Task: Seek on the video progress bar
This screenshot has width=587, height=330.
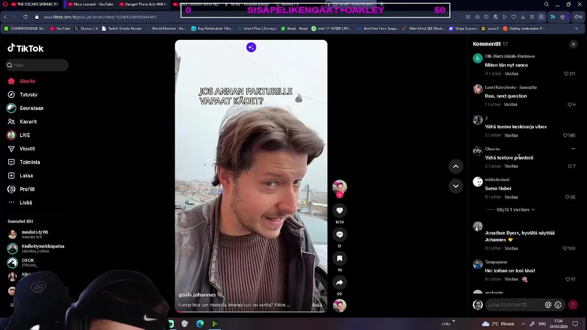Action: coord(251,312)
